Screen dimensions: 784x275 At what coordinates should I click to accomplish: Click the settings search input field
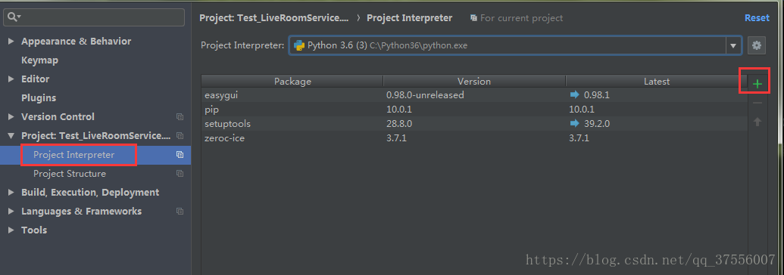coord(94,17)
